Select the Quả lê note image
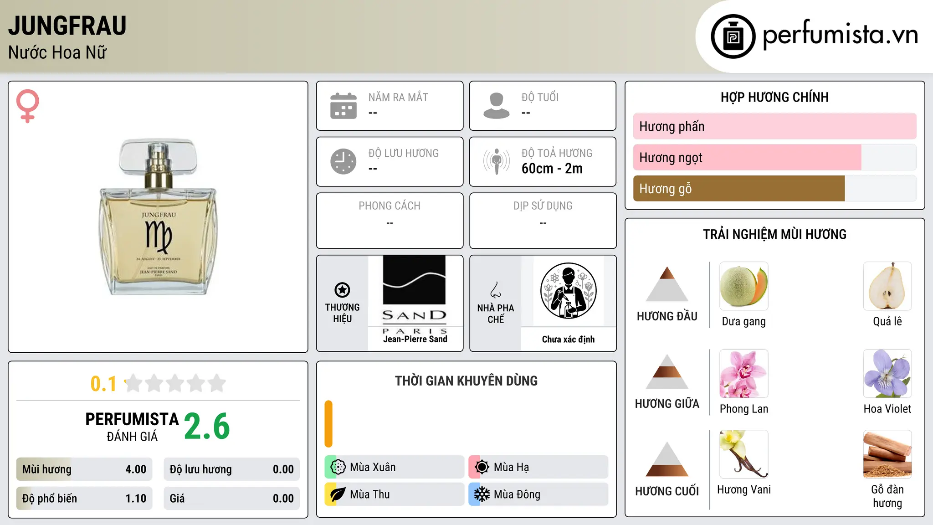Screen dimensions: 933x525 click(x=887, y=286)
